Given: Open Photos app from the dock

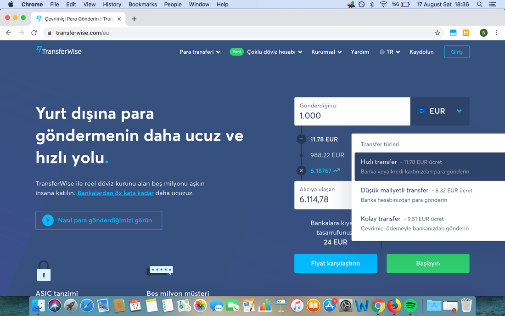Looking at the screenshot, I should [200, 305].
